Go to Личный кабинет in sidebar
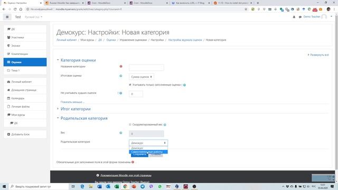 pyautogui.click(x=25, y=82)
